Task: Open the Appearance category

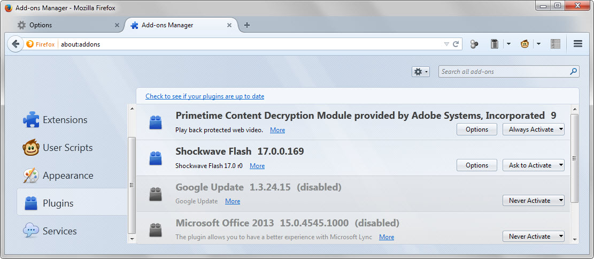Action: pos(72,176)
